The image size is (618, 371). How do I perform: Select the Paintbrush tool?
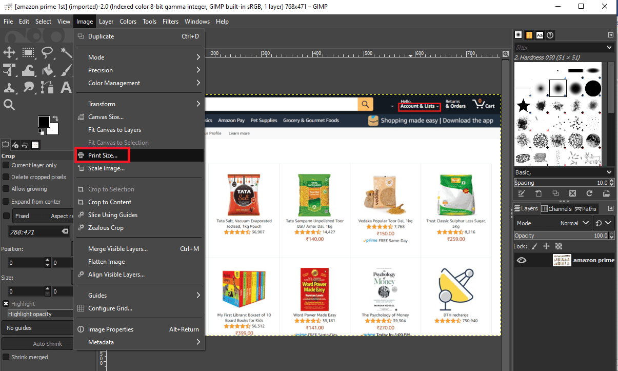[66, 70]
